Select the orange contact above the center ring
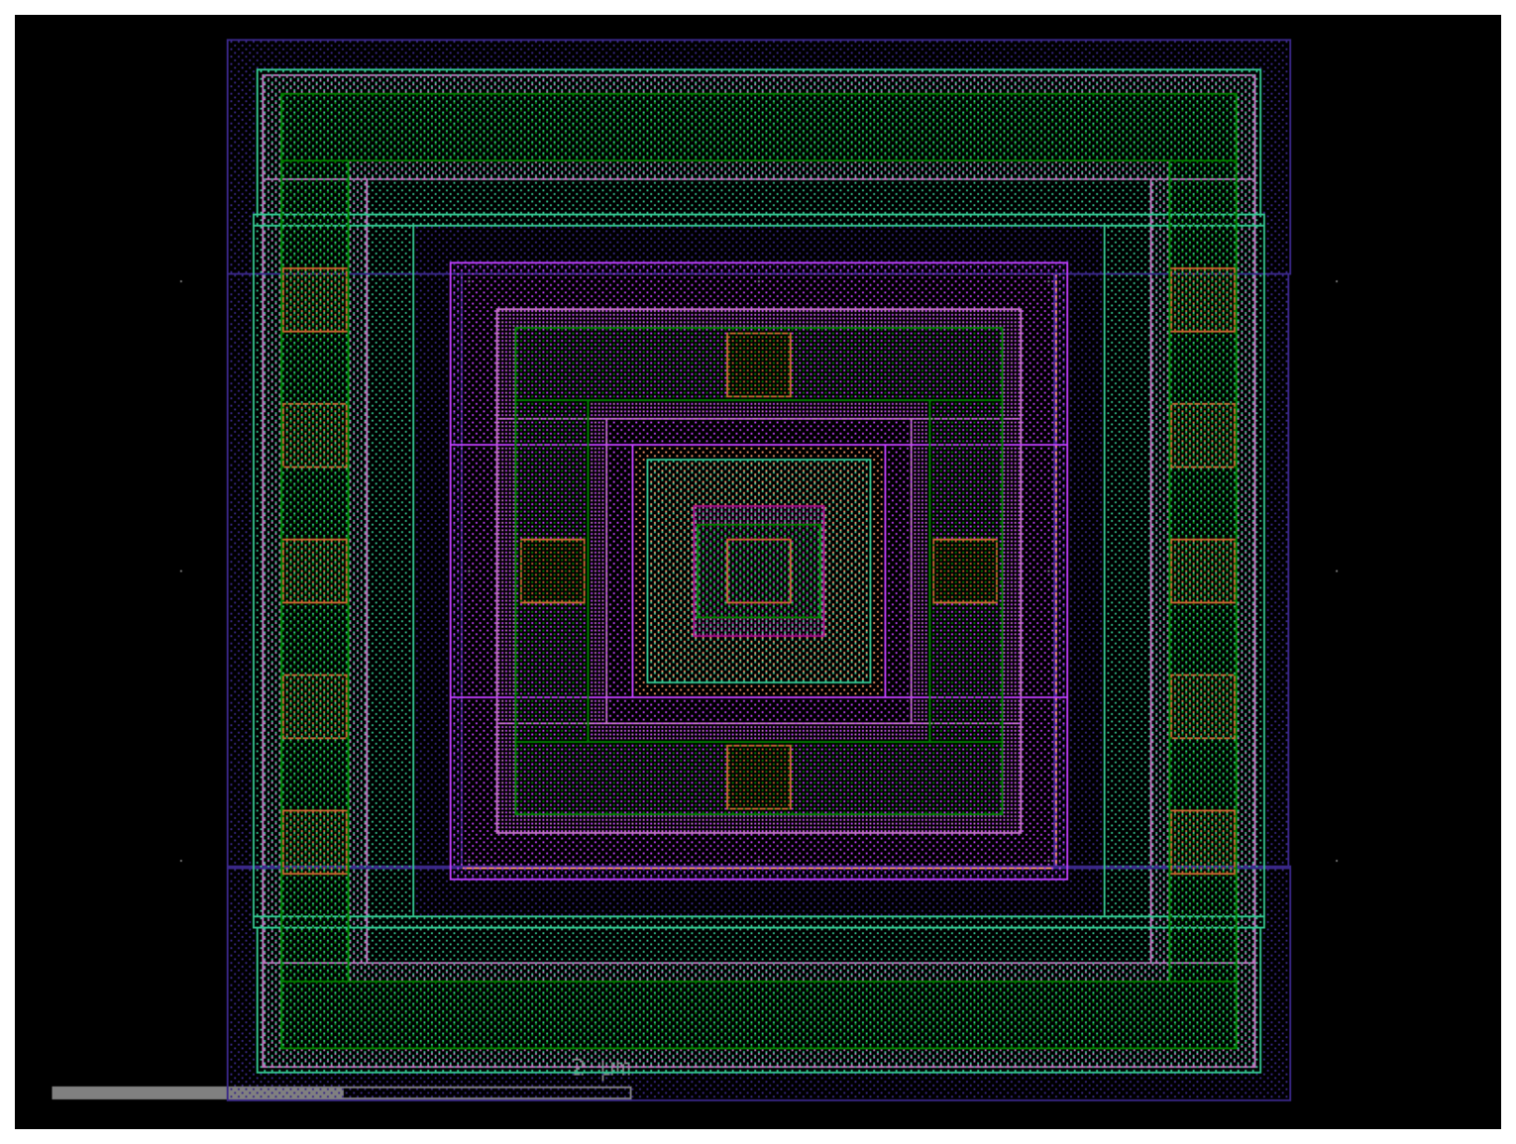 [759, 364]
